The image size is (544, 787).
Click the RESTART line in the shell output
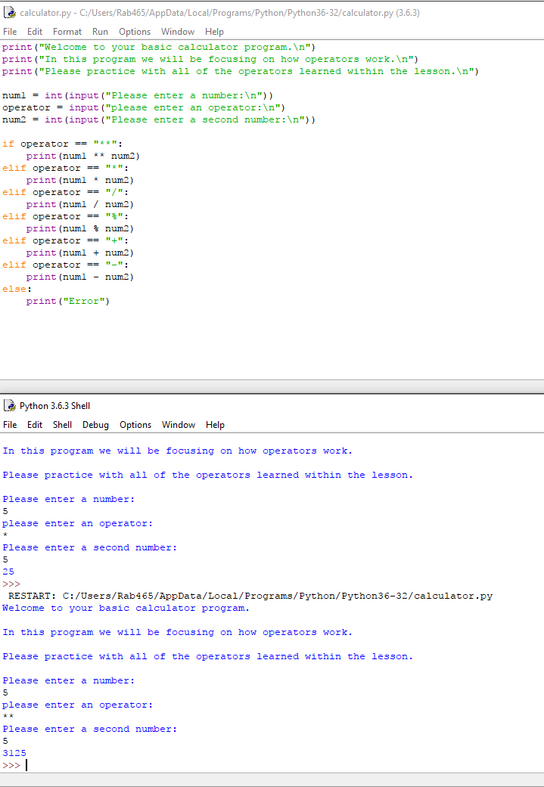pyautogui.click(x=250, y=596)
